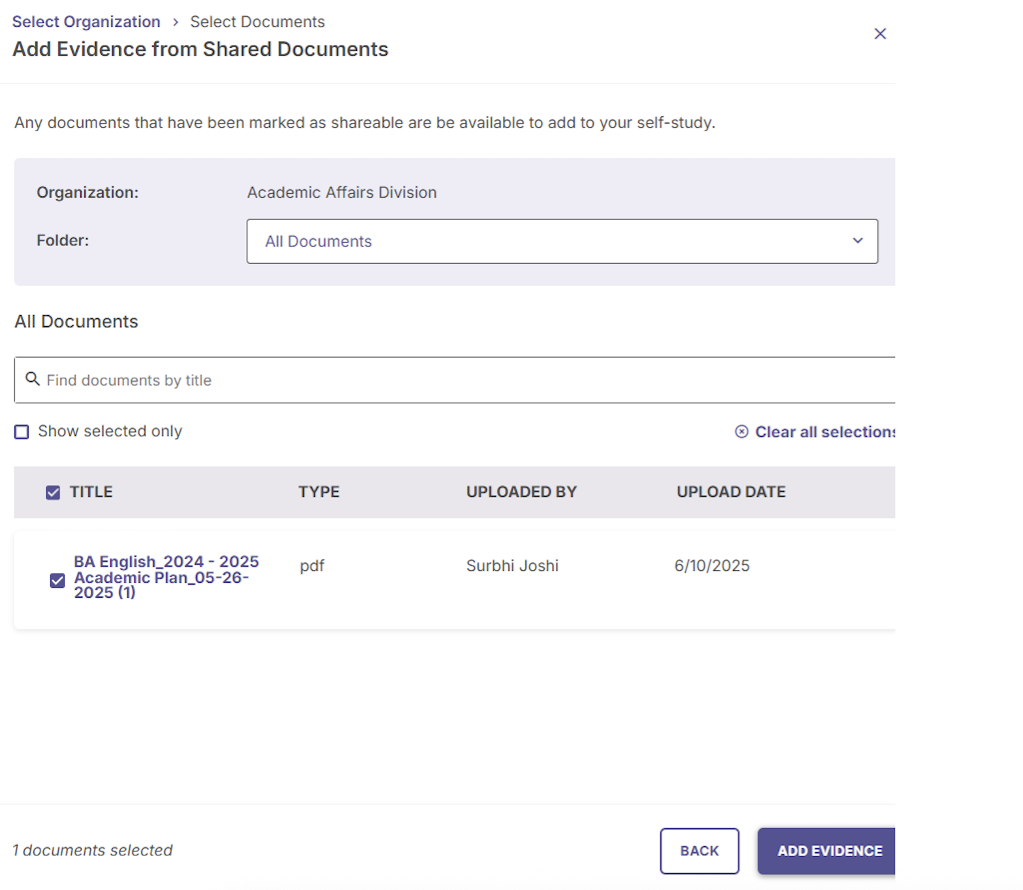Click the Show selected only label
The width and height of the screenshot is (1023, 890).
point(110,431)
